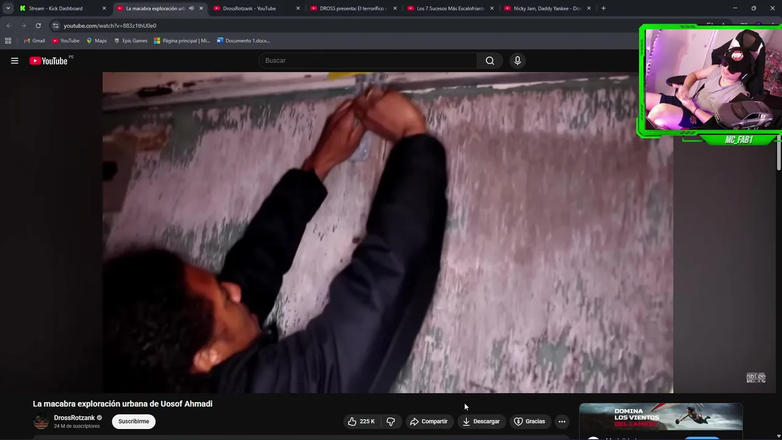
Task: Open the Página principal bookmark
Action: 182,40
